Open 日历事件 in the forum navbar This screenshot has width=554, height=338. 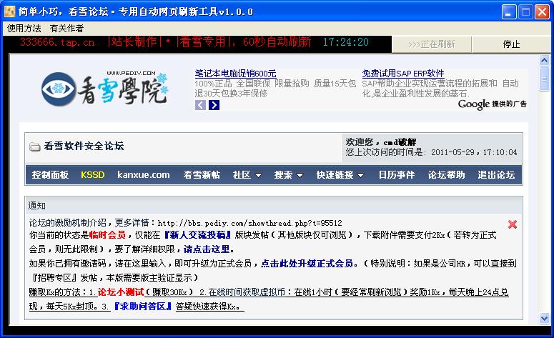click(397, 175)
